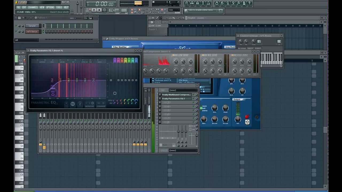Screen dimensions: 342x192
Task: Open the HELP menu
Action: [x=66, y=7]
